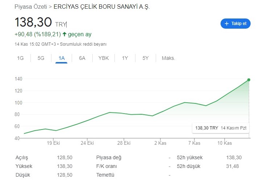Open the Piyasa Özeti breadcrumb link
Image resolution: width=268 pixels, height=185 pixels.
tap(31, 7)
